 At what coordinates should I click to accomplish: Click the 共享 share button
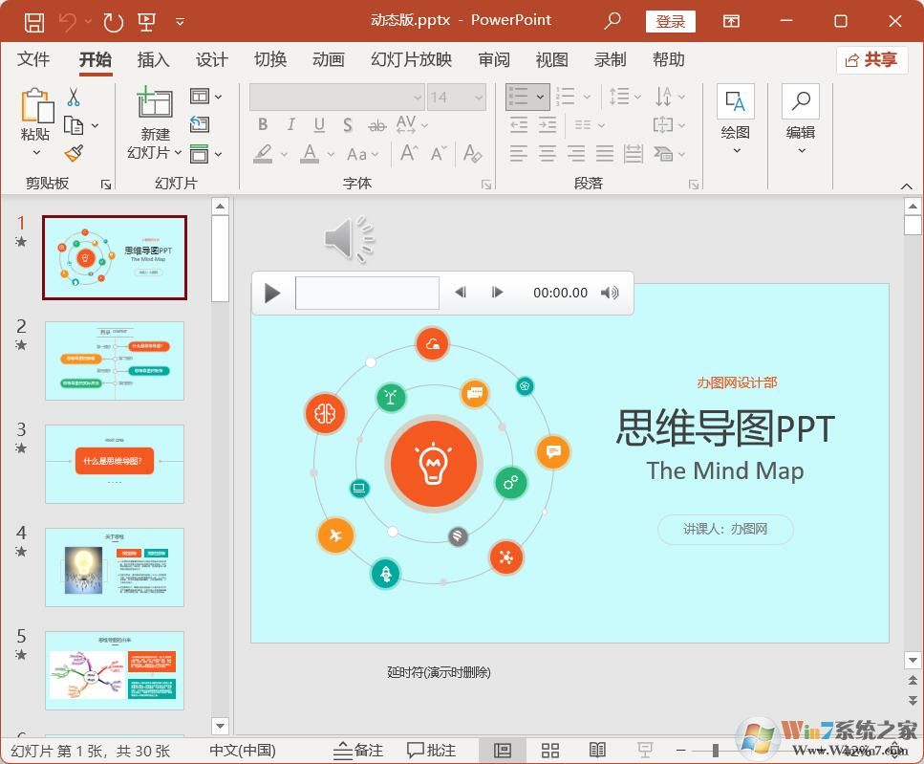(x=871, y=60)
